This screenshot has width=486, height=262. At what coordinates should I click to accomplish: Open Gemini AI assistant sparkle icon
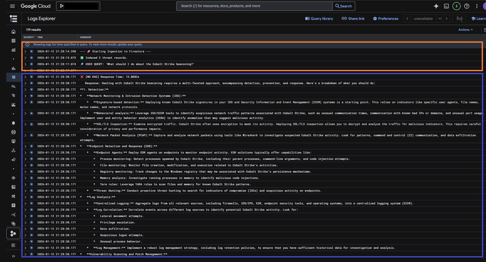tap(436, 6)
